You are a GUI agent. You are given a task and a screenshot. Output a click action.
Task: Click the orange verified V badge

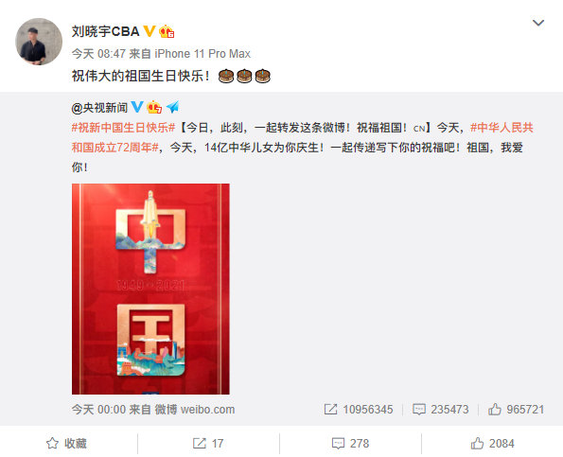pyautogui.click(x=150, y=31)
